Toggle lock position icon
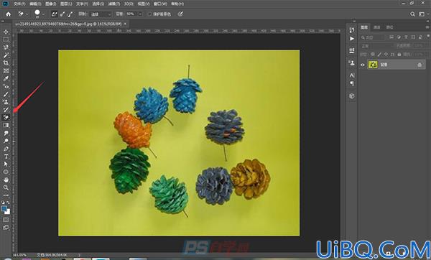 pyautogui.click(x=386, y=55)
